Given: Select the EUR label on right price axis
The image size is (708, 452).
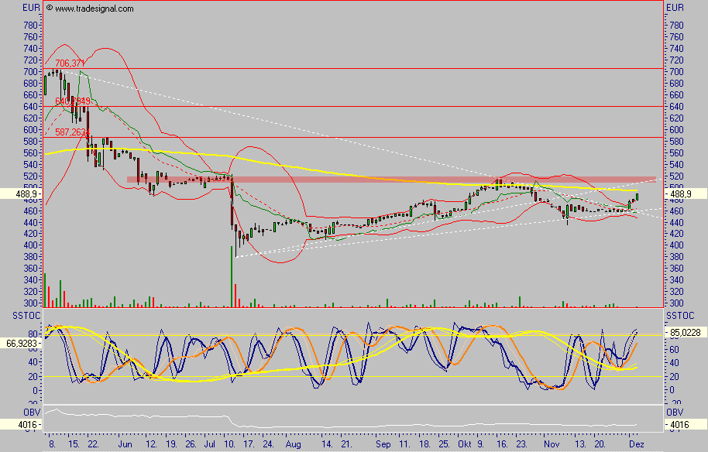Looking at the screenshot, I should (675, 8).
